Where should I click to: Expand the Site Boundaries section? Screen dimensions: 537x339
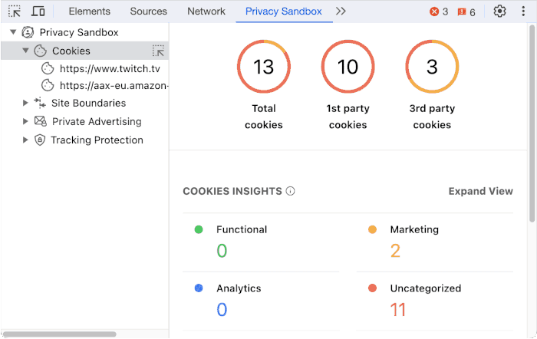point(25,103)
